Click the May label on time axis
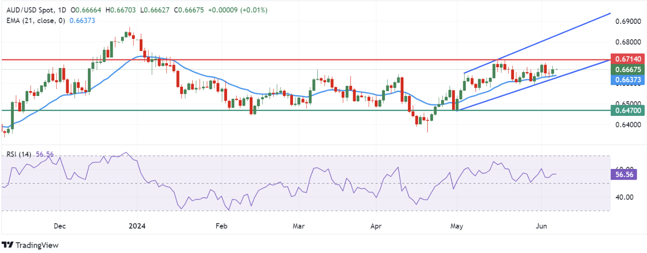 click(457, 226)
